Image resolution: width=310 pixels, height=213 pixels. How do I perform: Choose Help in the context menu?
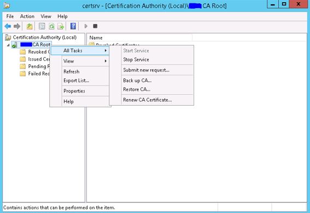[80, 101]
